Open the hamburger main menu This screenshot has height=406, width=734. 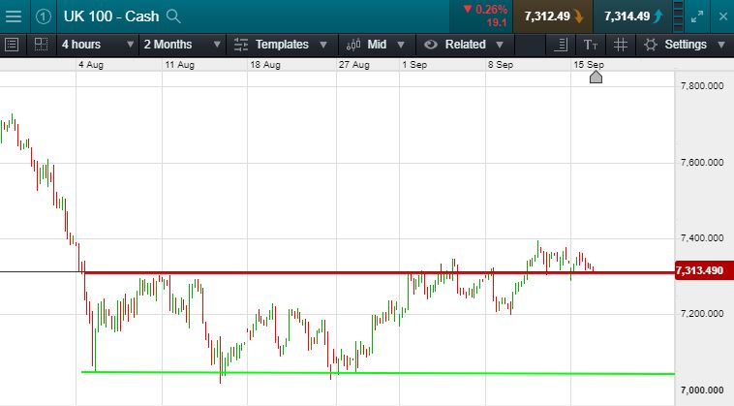click(x=14, y=16)
